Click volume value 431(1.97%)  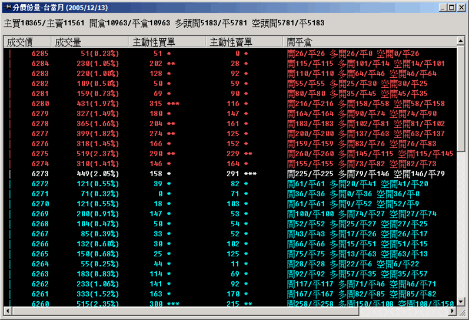tap(98, 104)
